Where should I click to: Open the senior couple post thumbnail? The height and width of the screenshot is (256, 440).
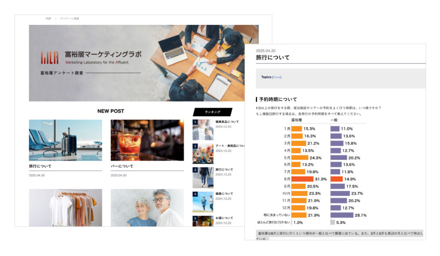click(147, 208)
